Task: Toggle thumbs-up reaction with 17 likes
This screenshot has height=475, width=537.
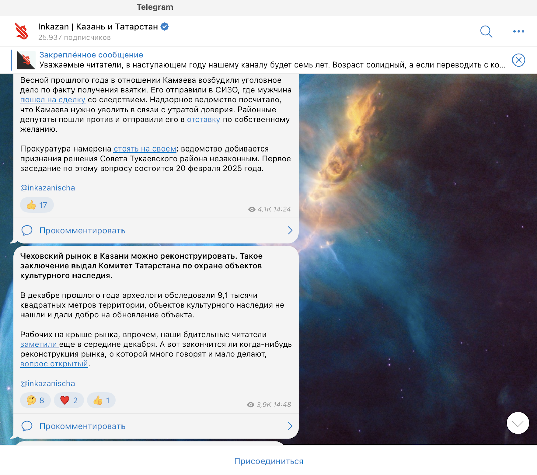Action: click(37, 205)
